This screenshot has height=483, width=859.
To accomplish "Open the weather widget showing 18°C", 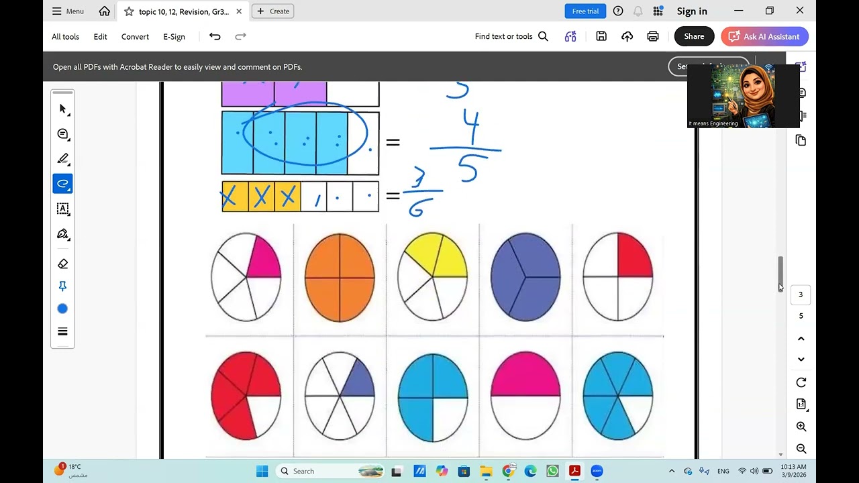I will [71, 470].
